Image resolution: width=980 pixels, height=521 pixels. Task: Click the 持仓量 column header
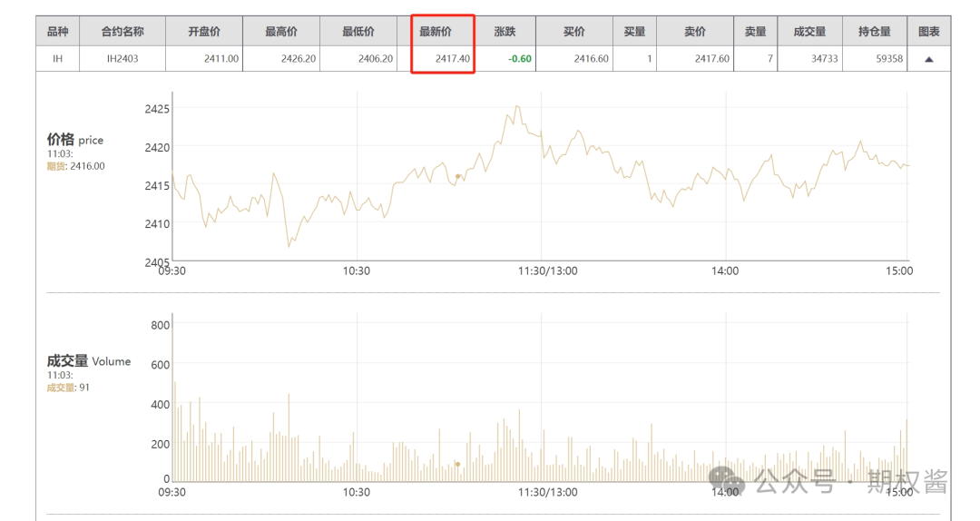[875, 31]
